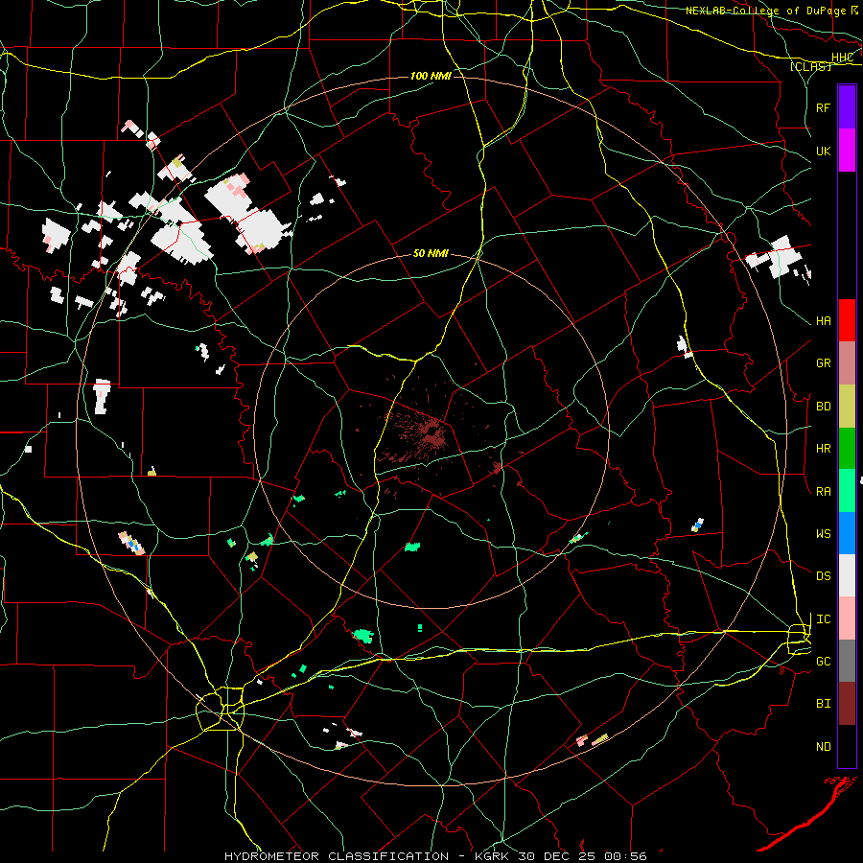863x863 pixels.
Task: Click the RF legend label text
Action: coord(823,107)
